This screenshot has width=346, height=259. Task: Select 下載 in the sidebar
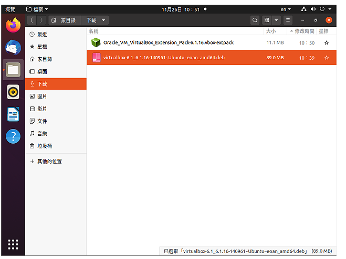tap(56, 84)
